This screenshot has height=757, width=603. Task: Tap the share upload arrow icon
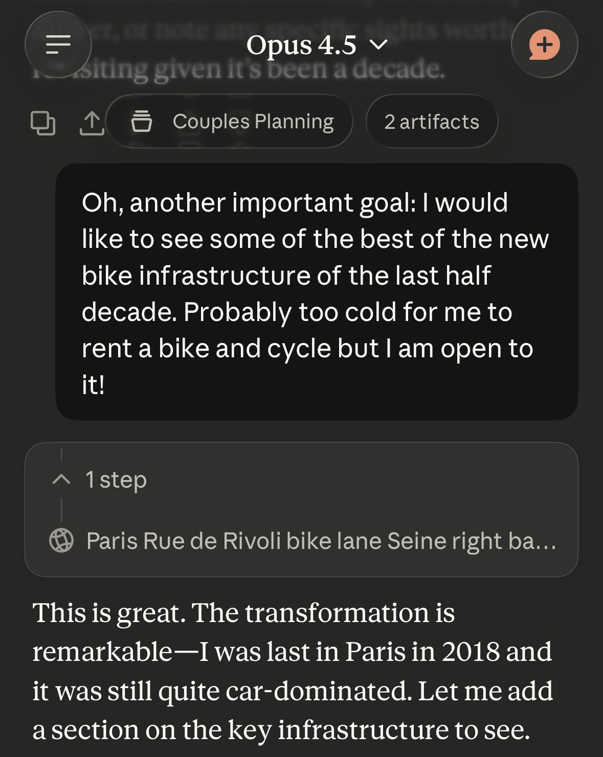92,122
